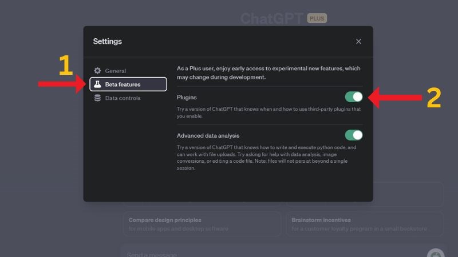Select the Brainstorm incentives suggestion
This screenshot has height=257, width=458.
coord(365,224)
